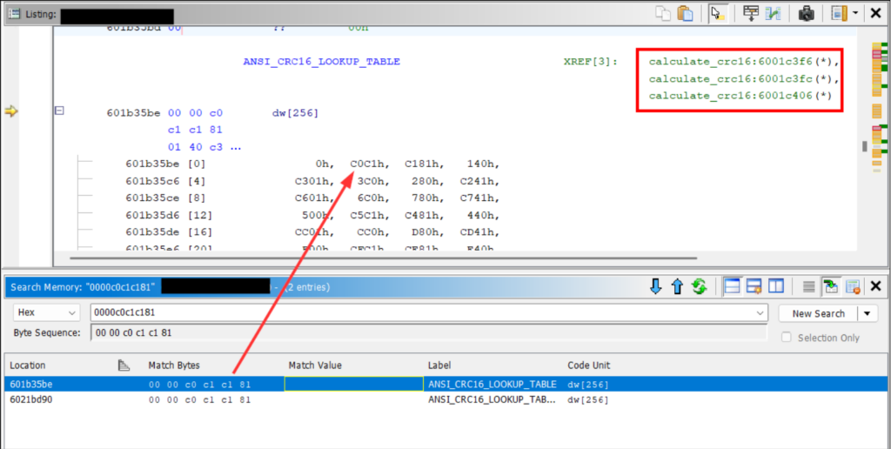Toggle the mouse hover popup mode icon
This screenshot has width=891, height=449.
coord(717,14)
